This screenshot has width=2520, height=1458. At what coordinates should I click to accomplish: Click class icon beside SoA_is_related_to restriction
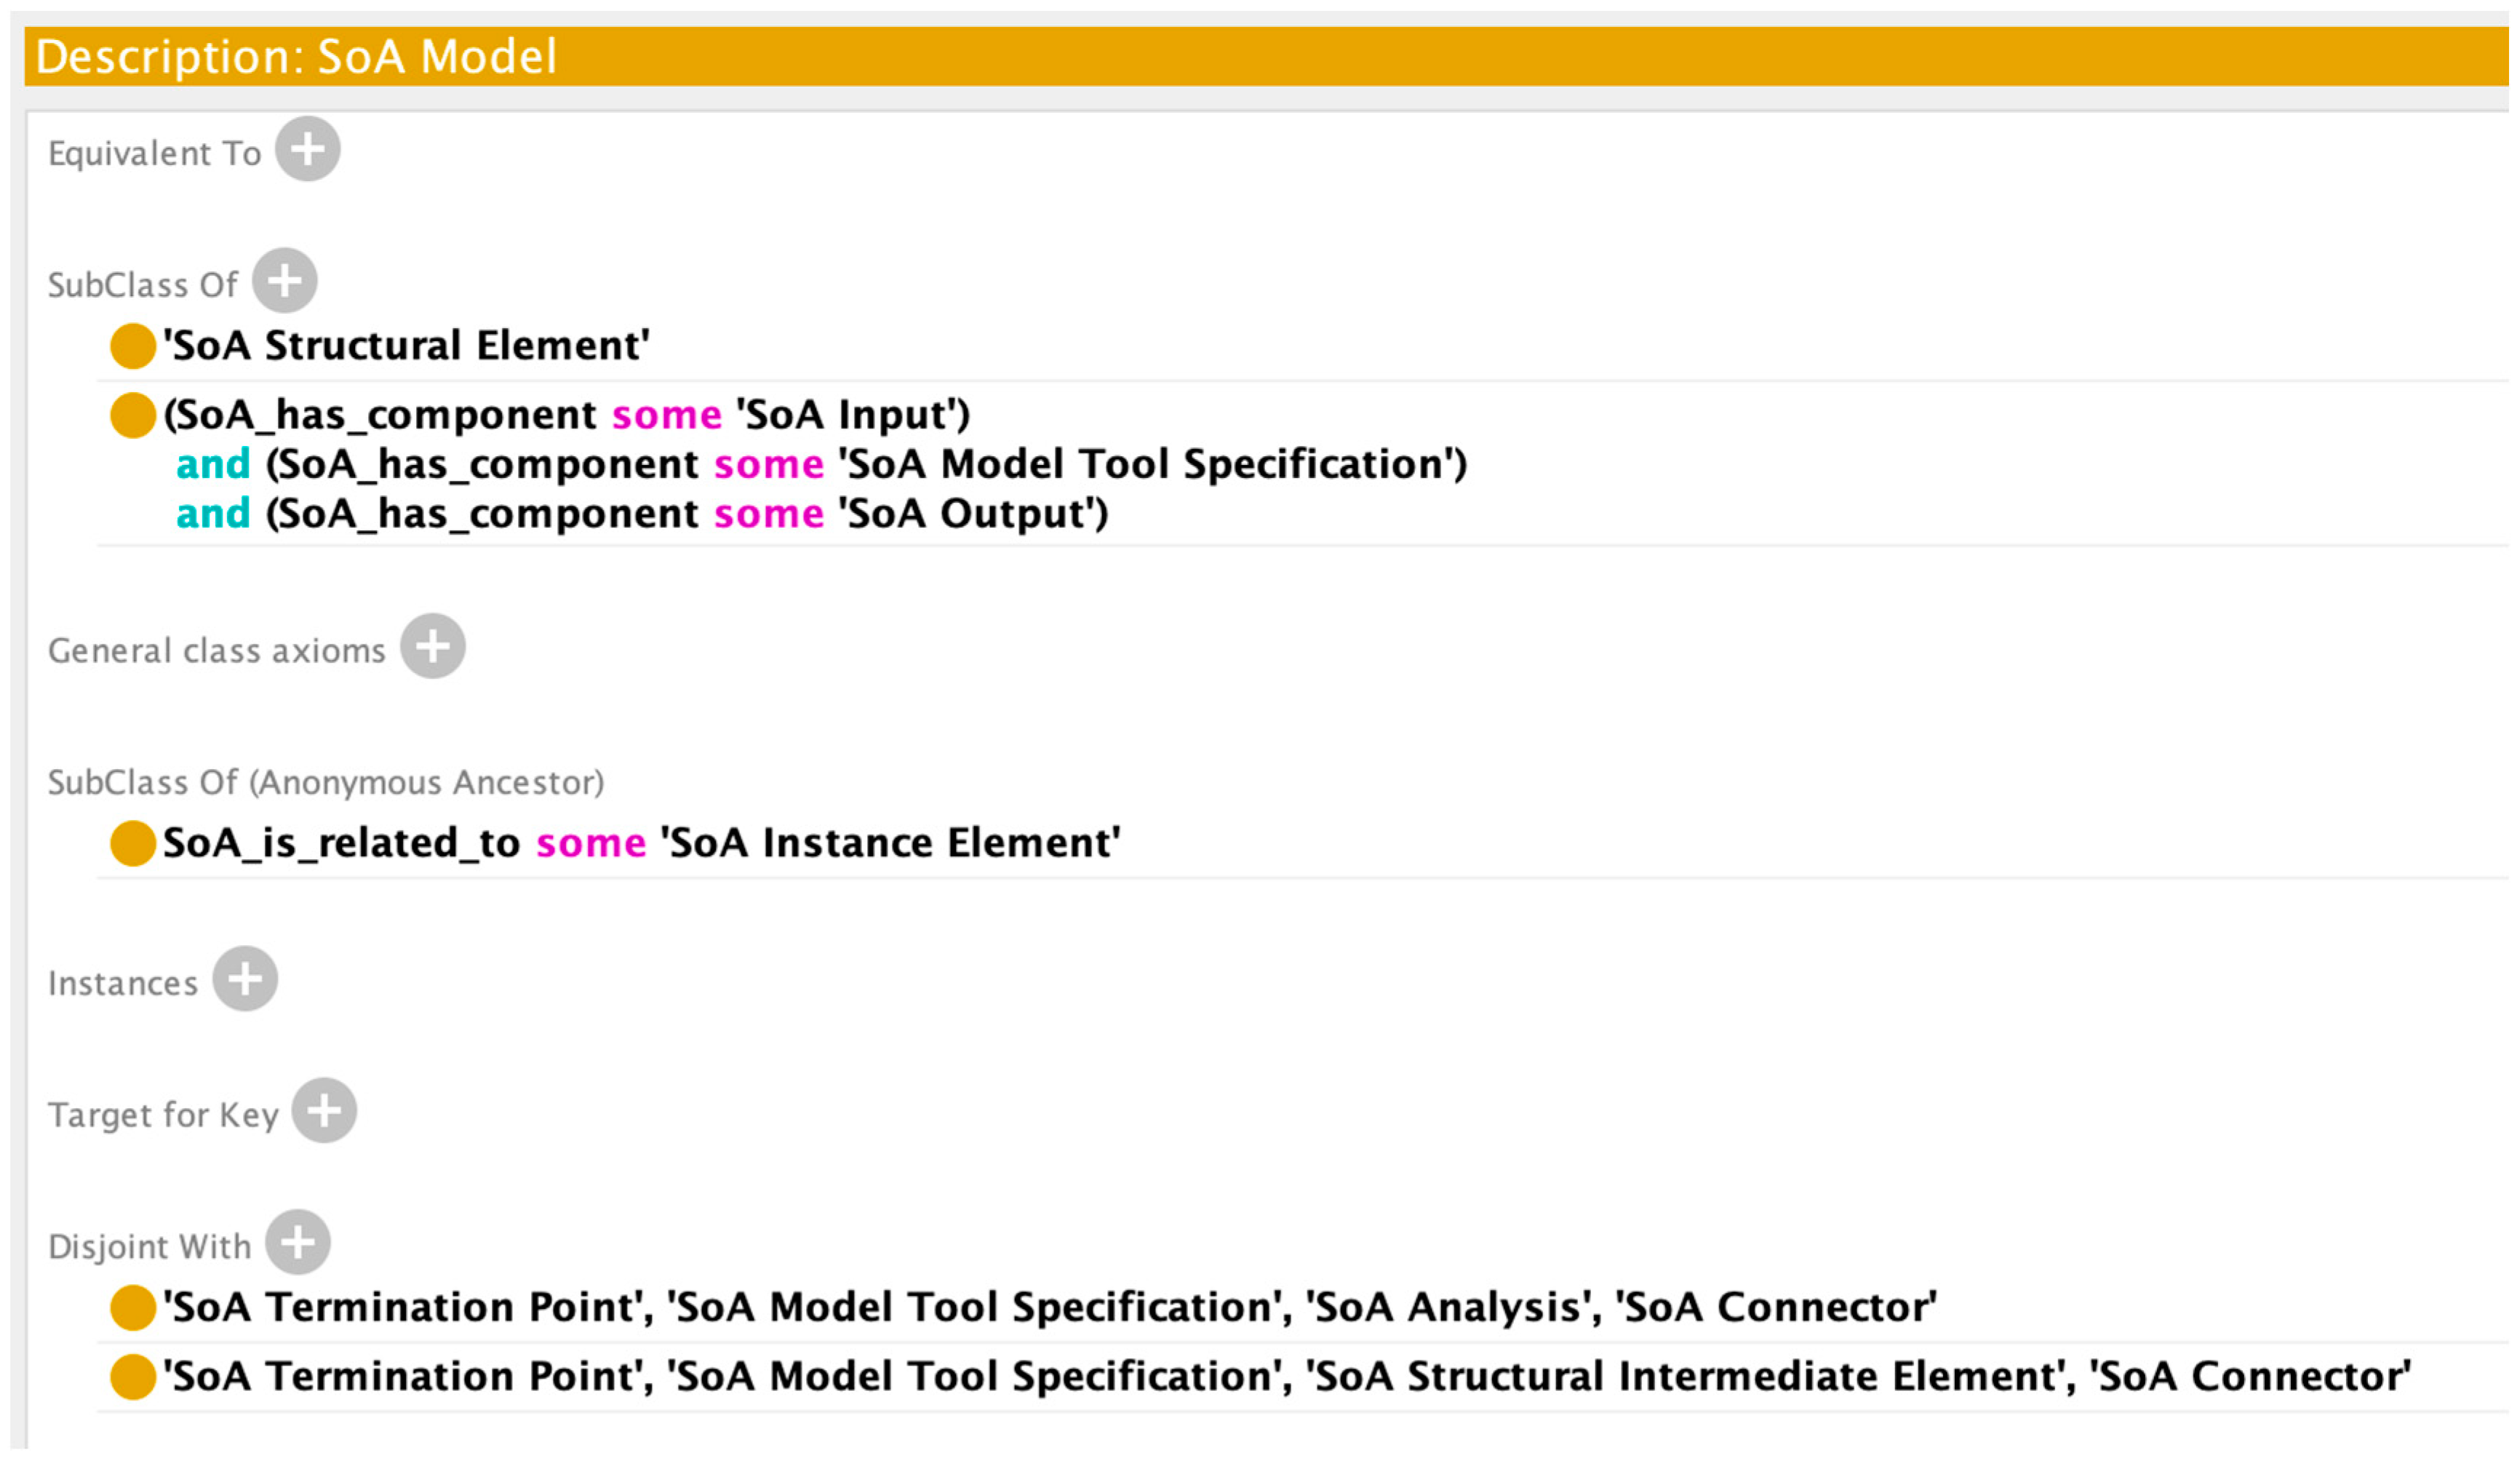[x=132, y=843]
